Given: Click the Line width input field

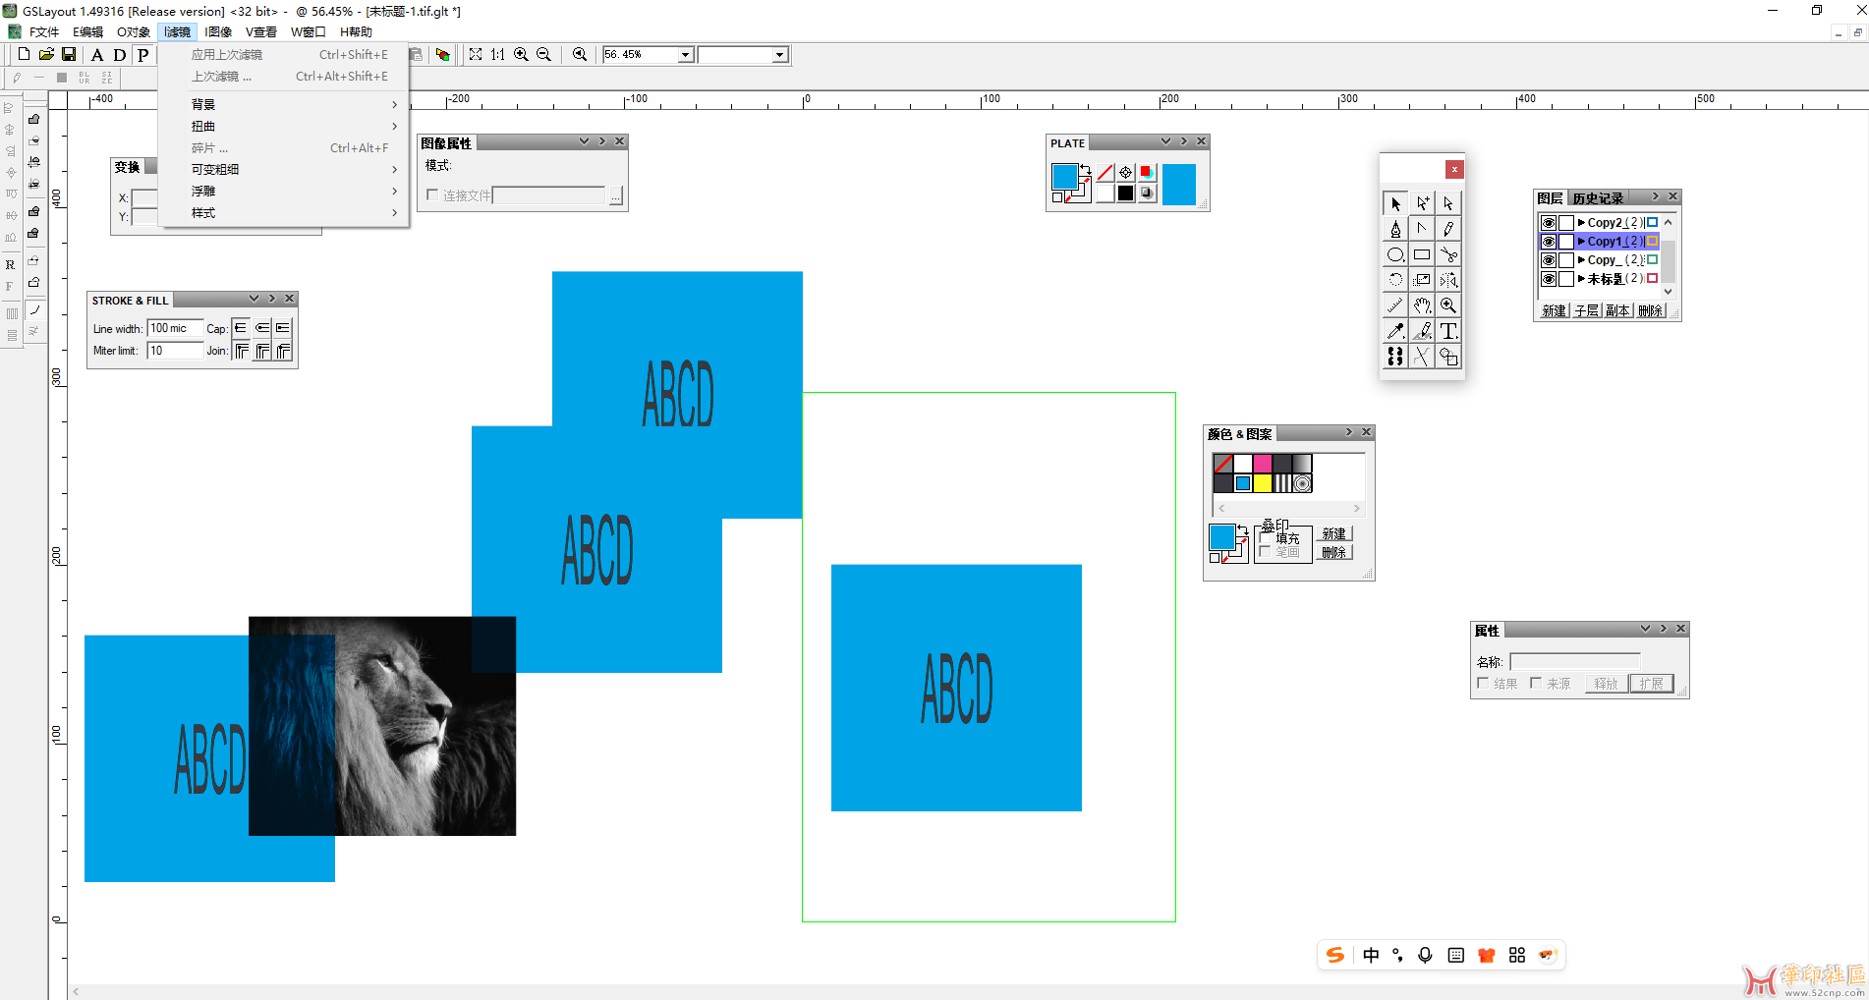Looking at the screenshot, I should [175, 328].
